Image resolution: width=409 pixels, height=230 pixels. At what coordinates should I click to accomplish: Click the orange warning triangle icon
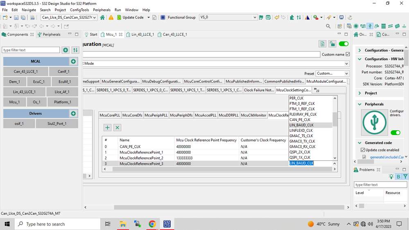pos(111,18)
